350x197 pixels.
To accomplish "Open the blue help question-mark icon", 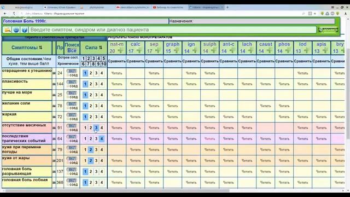I will pos(25,30).
